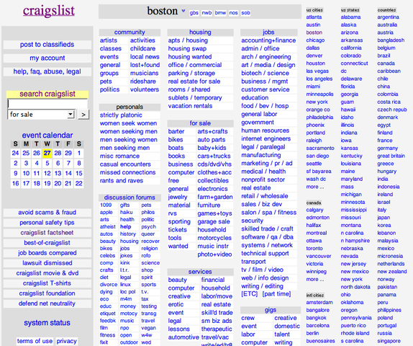Open personal safety tips

point(47,223)
